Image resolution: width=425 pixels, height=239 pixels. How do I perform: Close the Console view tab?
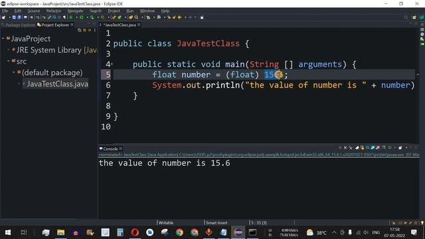pyautogui.click(x=121, y=149)
